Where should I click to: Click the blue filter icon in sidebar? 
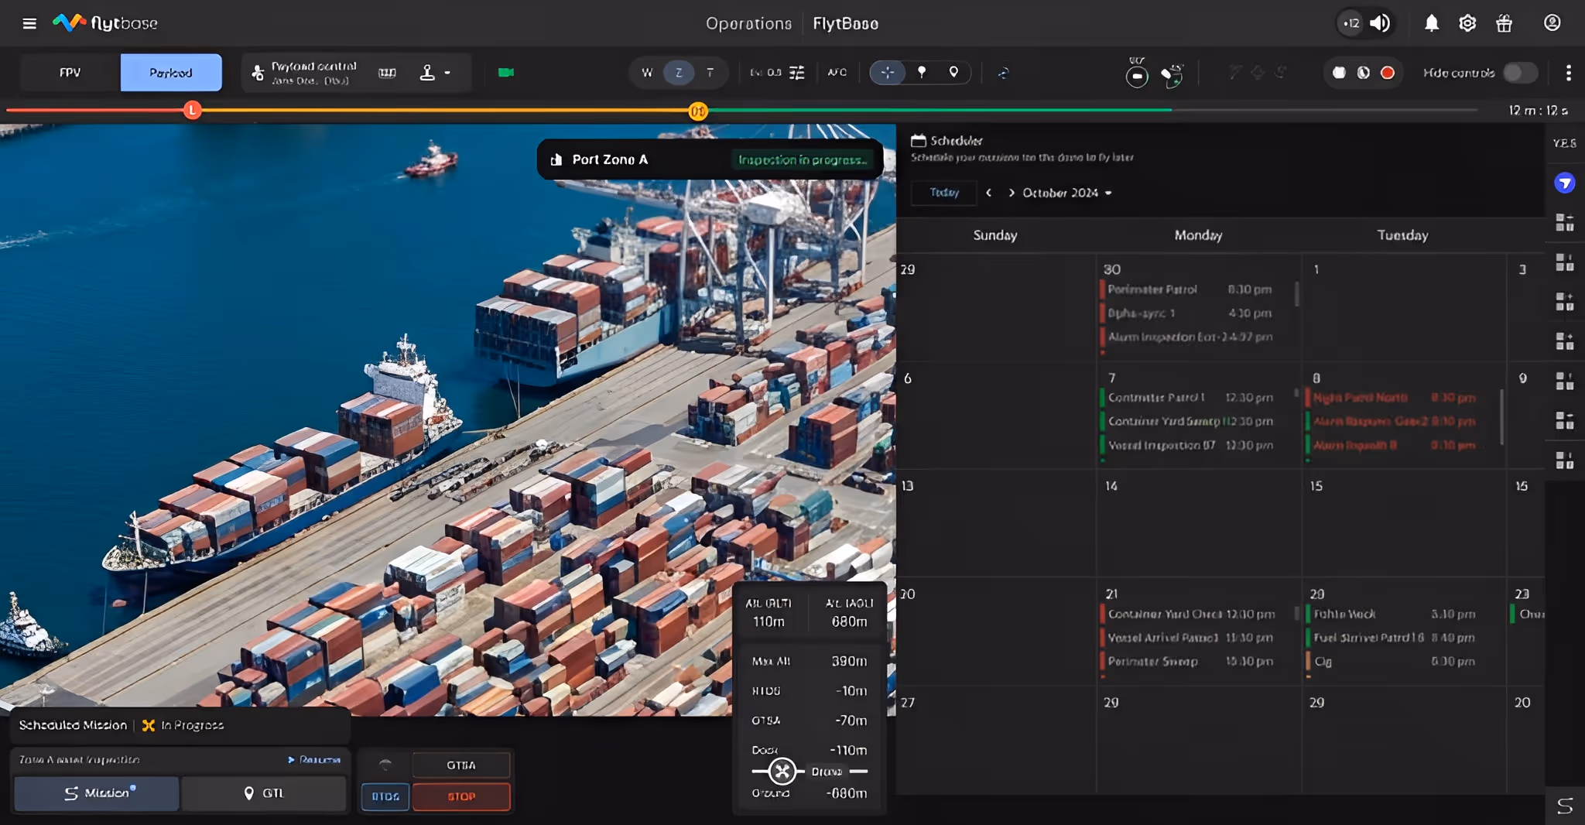pos(1564,183)
